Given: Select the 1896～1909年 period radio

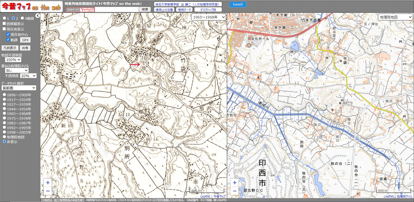Looking at the screenshot, I should point(4,94).
